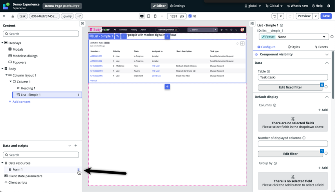Image resolution: width=335 pixels, height=192 pixels.
Task: Select Heading 1 in content tree
Action: click(x=28, y=88)
